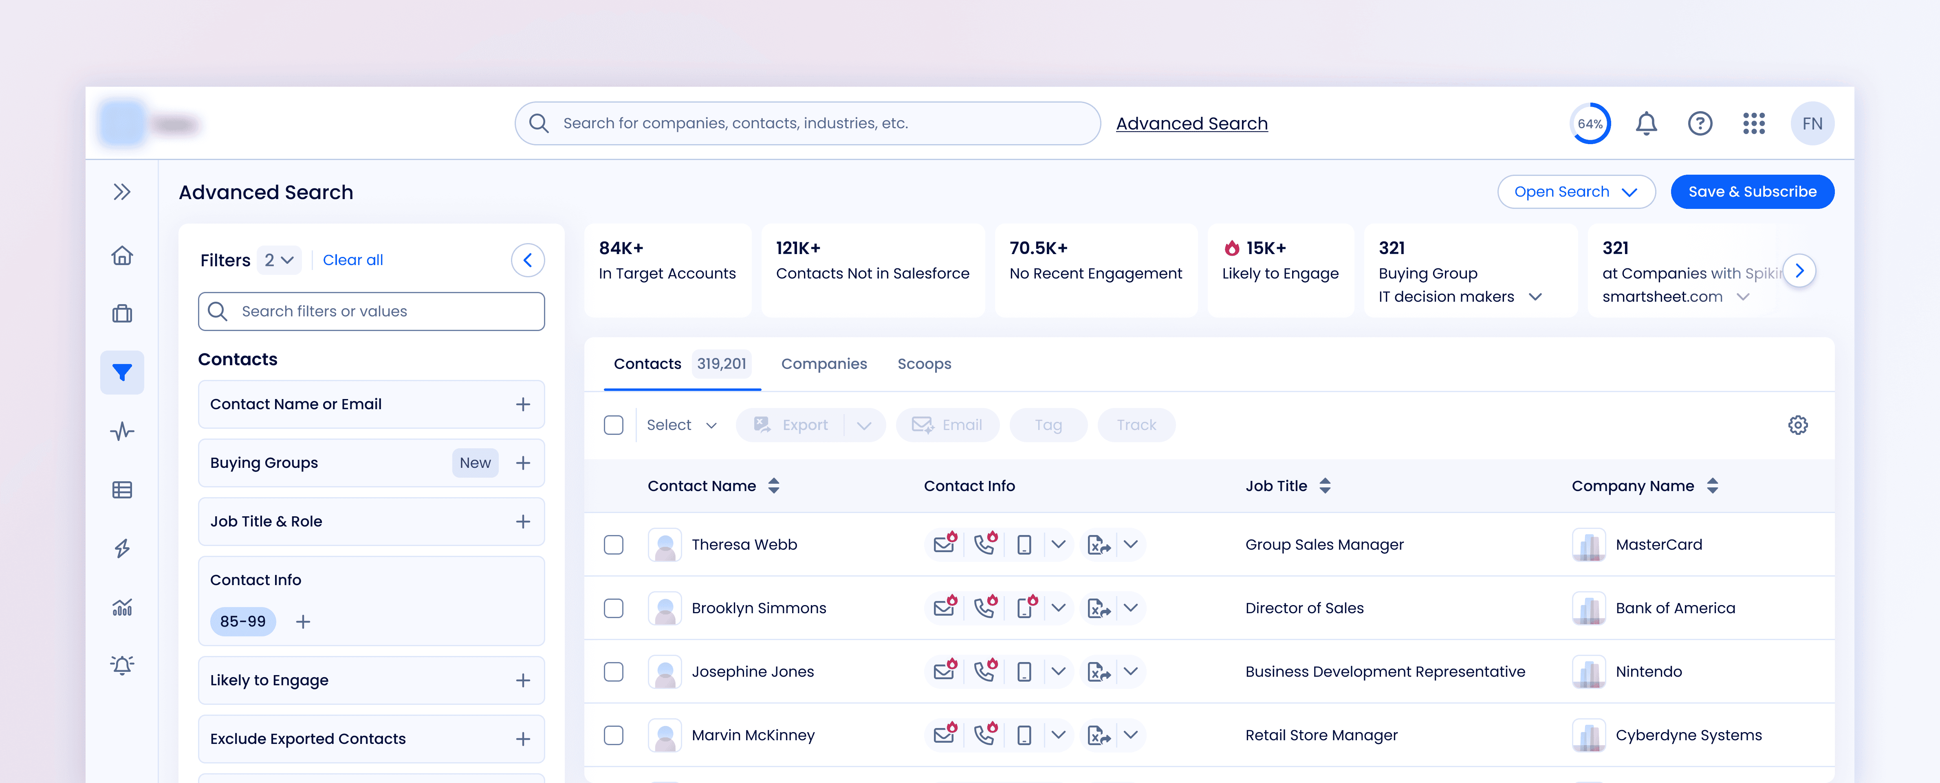The height and width of the screenshot is (783, 1940).
Task: Click the Clear all filters link
Action: tap(352, 261)
